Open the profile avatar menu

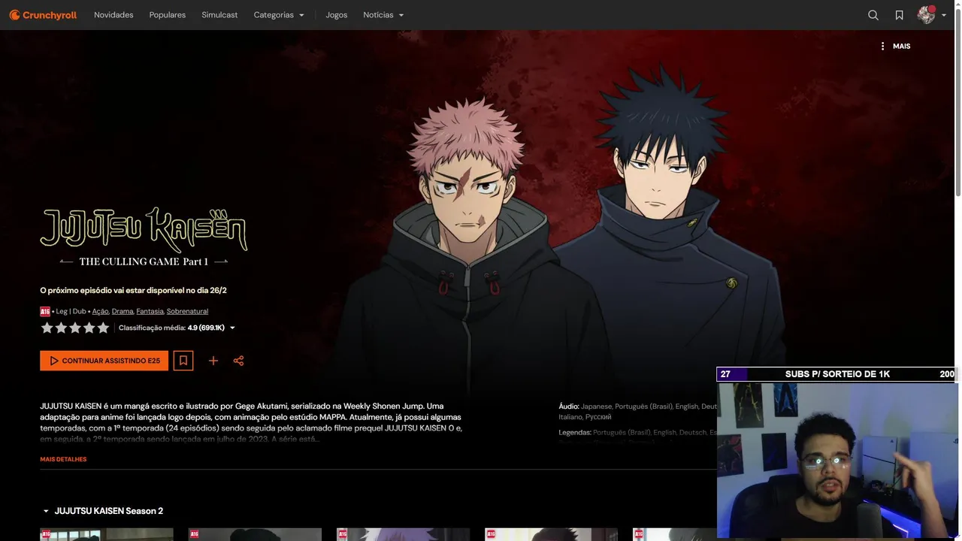[x=926, y=15]
